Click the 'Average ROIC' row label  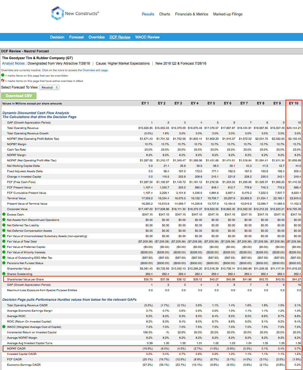[16, 316]
